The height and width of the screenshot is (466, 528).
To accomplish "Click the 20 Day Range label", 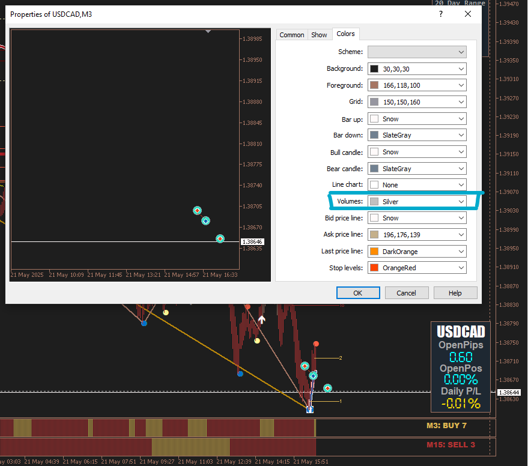I will point(460,3).
